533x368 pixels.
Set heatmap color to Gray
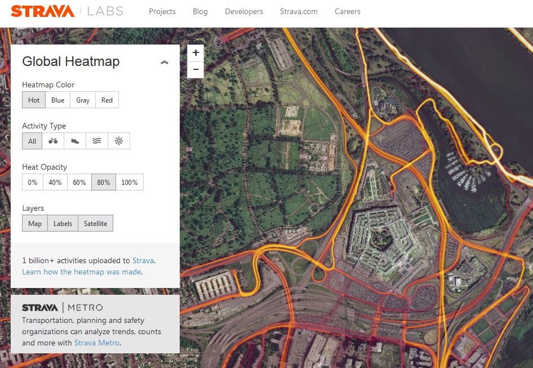83,100
